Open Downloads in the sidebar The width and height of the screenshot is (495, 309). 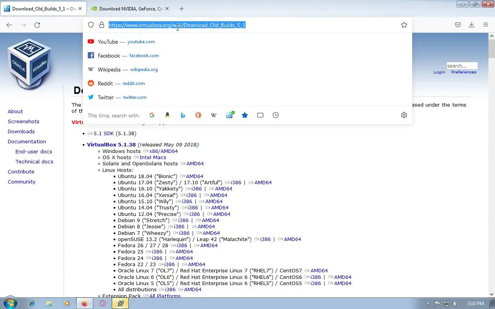click(21, 131)
